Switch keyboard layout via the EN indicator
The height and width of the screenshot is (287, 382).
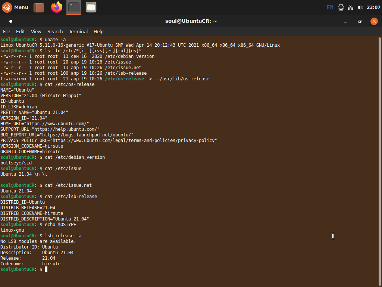coord(330,7)
